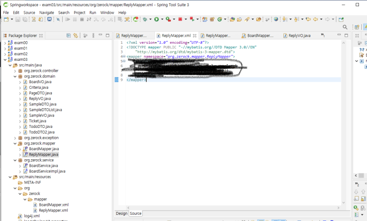Screen dimensions: 367x221
Task: Click the Relaunch Boot Dashboard icon
Action: pos(136,19)
